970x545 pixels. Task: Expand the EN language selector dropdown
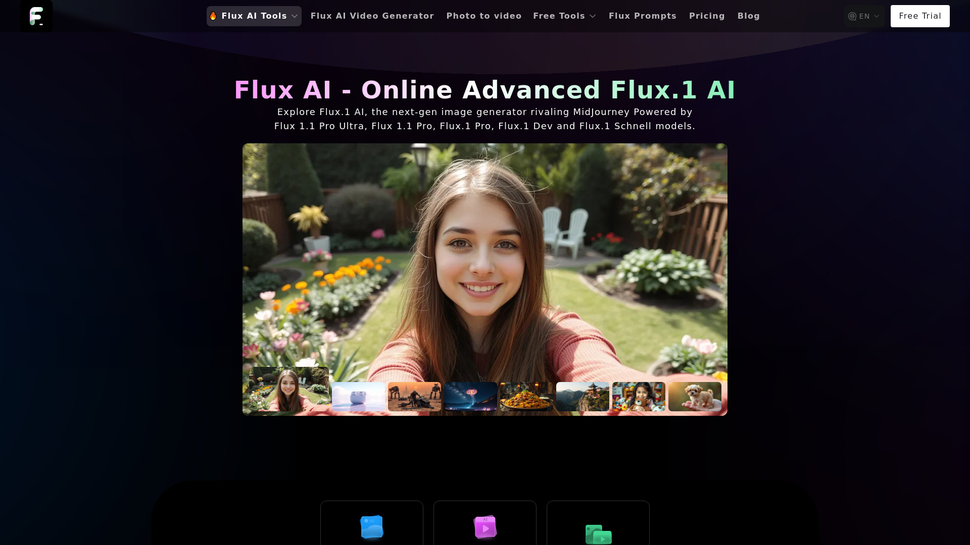point(863,16)
